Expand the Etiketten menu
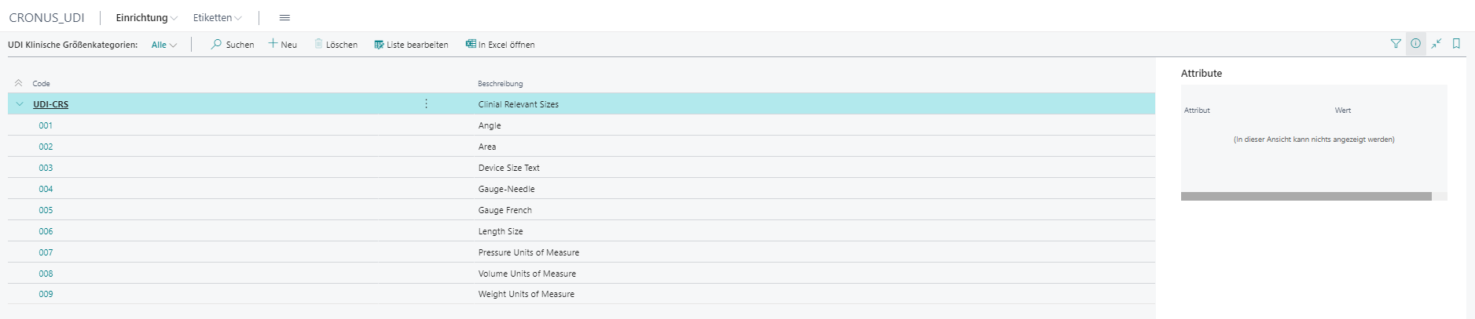1475x319 pixels. click(x=217, y=17)
